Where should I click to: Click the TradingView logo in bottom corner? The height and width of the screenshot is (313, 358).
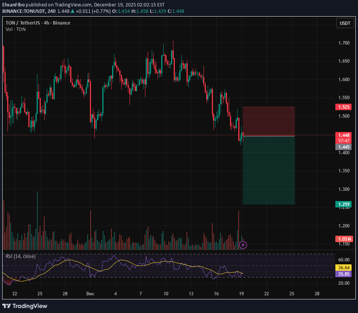tap(25, 306)
